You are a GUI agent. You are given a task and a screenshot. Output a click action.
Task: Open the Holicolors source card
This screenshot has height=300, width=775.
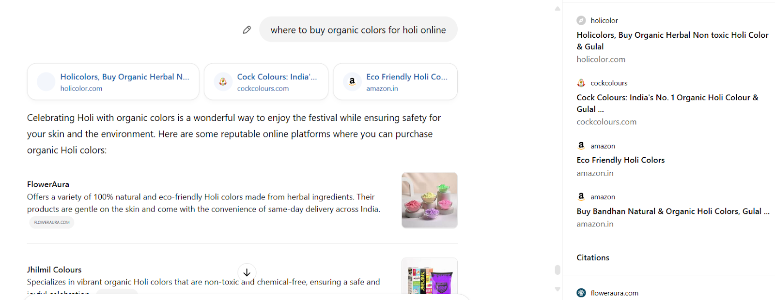(x=113, y=82)
